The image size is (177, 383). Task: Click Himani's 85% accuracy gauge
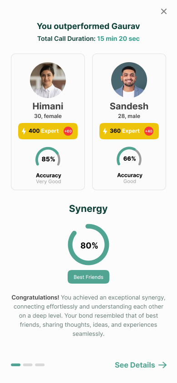48,157
